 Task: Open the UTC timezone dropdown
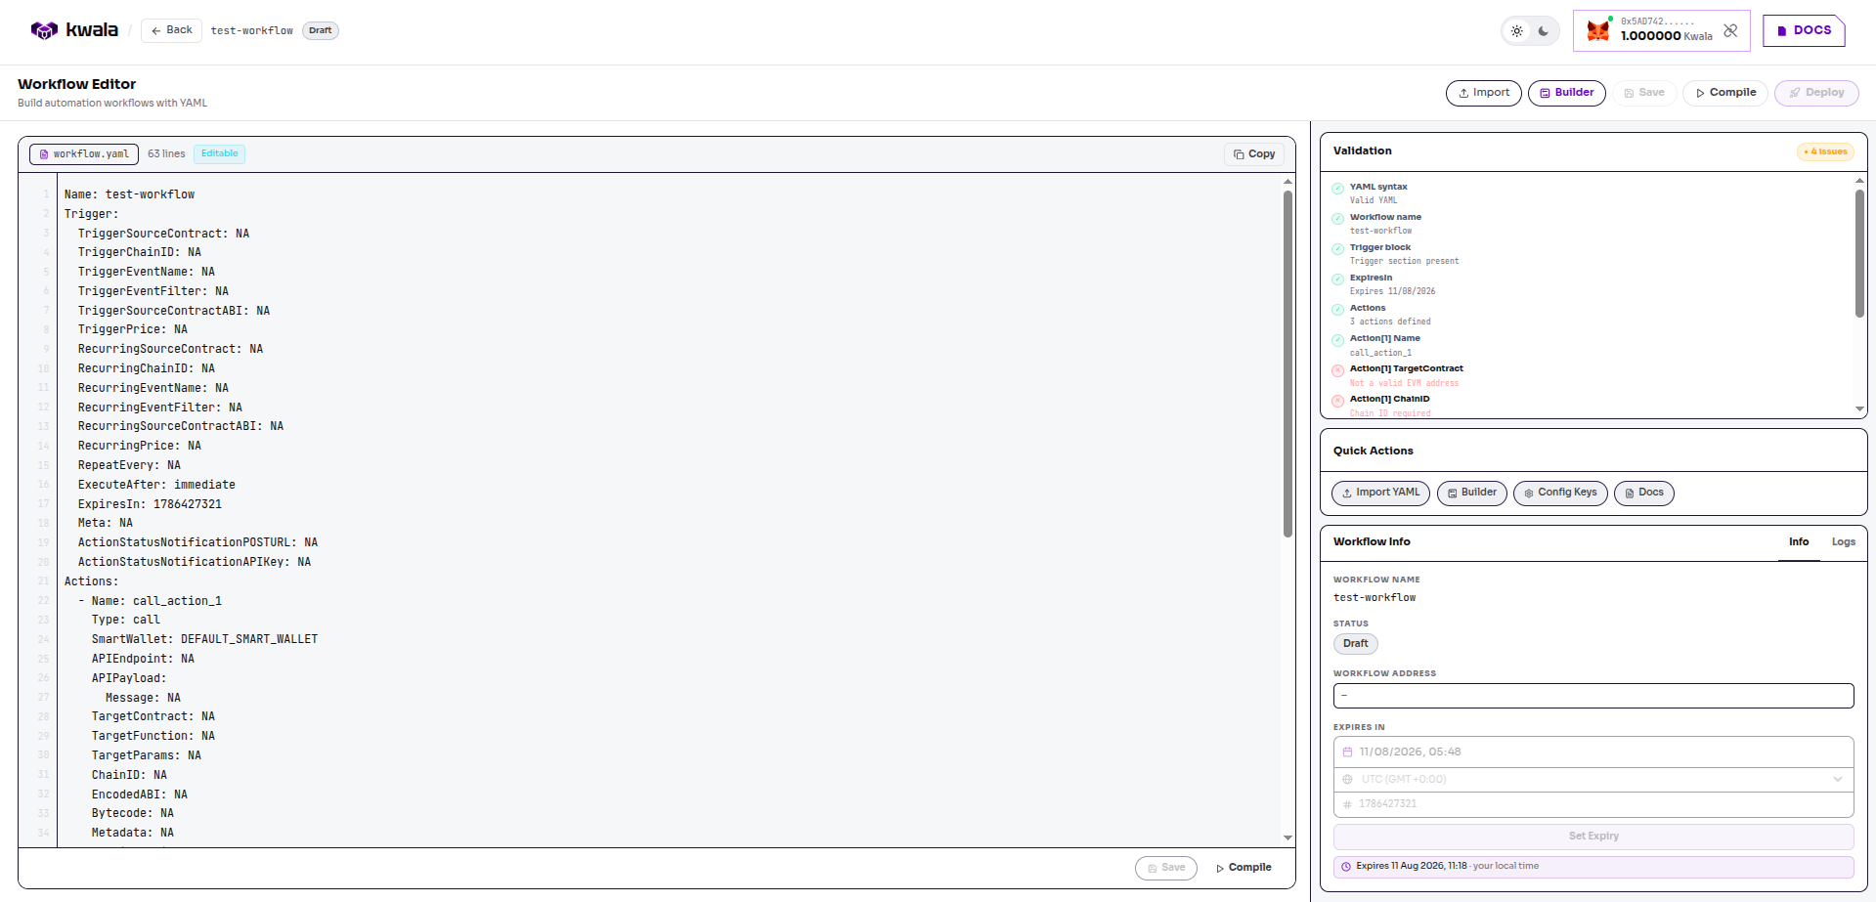coord(1593,780)
